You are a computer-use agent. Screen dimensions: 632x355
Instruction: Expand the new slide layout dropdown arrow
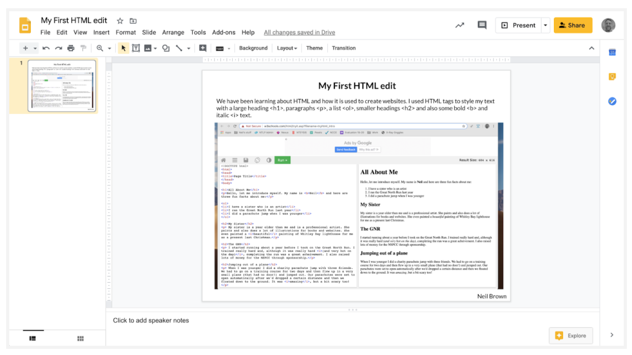click(x=35, y=48)
